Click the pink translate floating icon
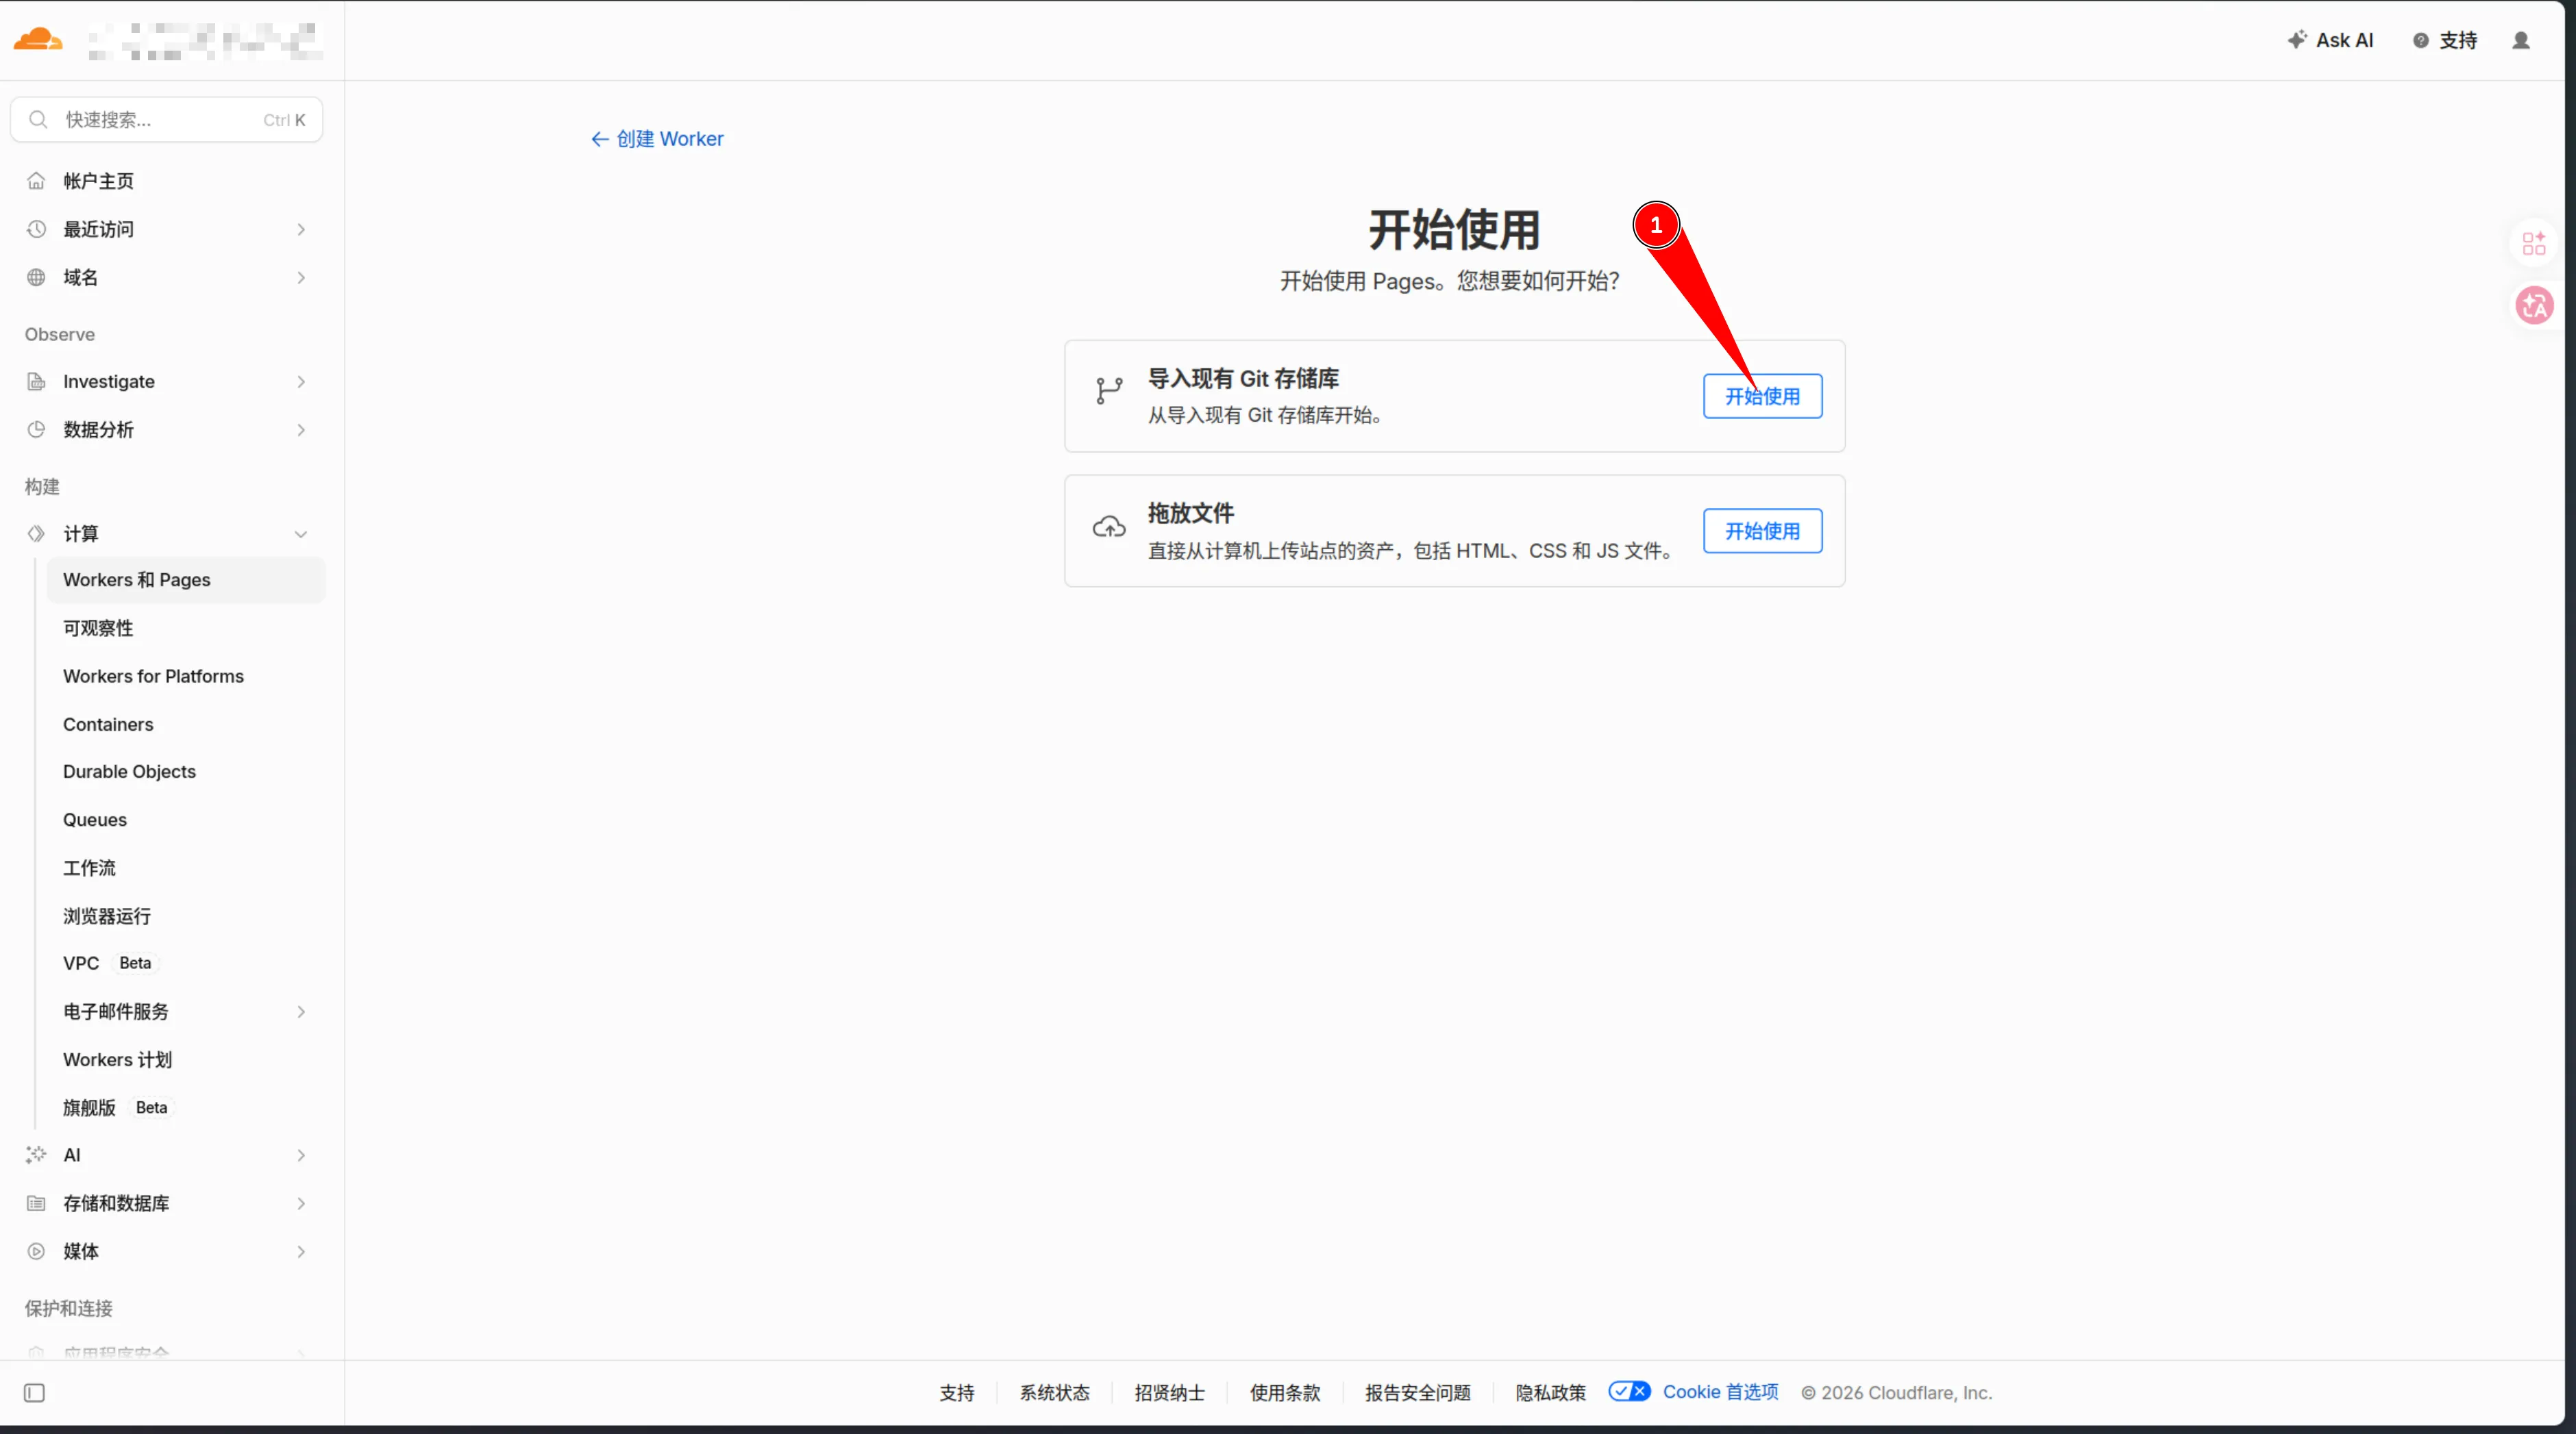 tap(2534, 305)
